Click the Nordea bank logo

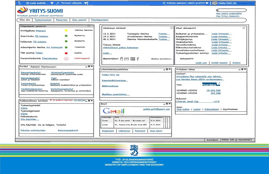click(x=211, y=84)
